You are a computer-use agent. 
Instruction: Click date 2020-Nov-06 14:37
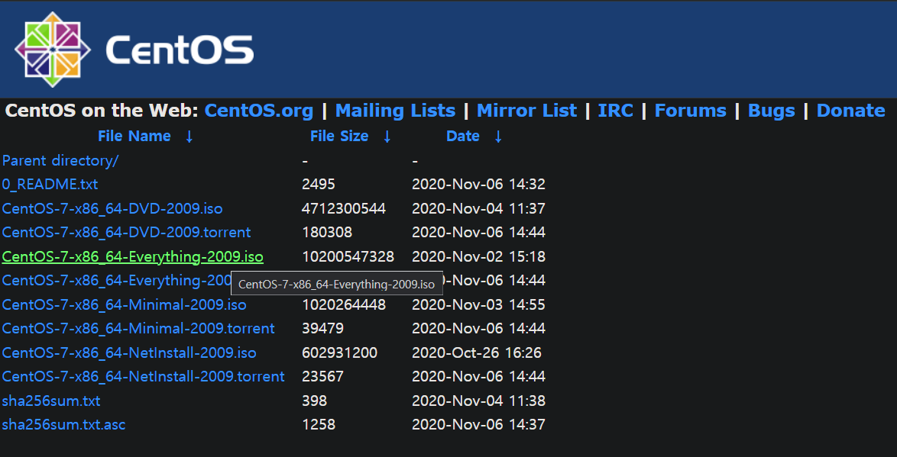click(479, 425)
